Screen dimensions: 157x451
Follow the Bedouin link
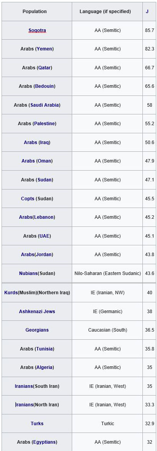pos(44,86)
